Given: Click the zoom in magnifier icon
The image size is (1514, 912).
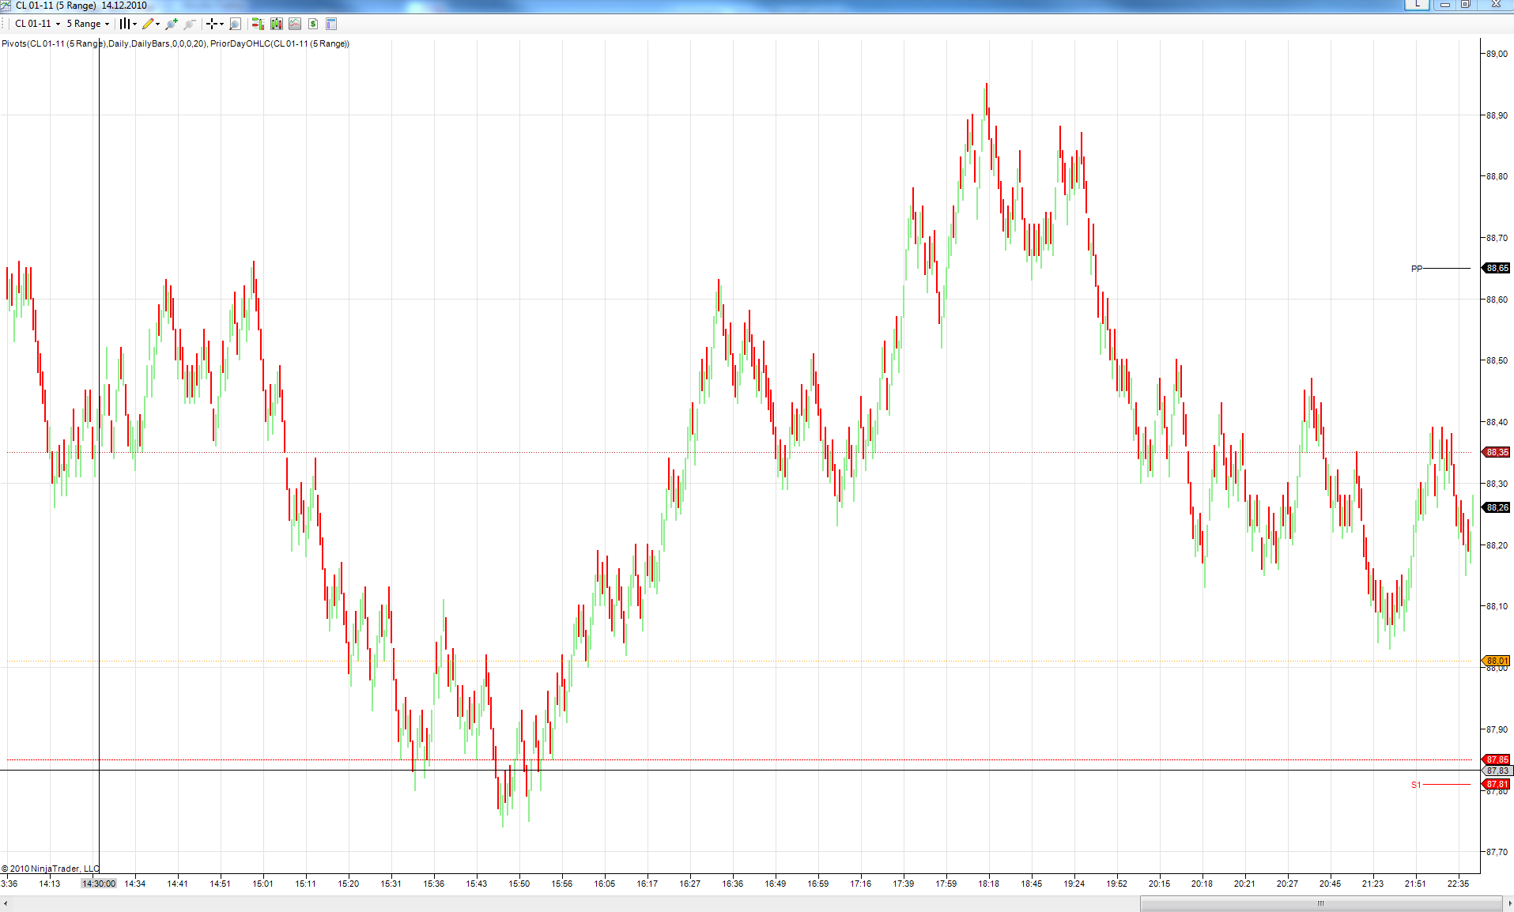Looking at the screenshot, I should pos(172,24).
